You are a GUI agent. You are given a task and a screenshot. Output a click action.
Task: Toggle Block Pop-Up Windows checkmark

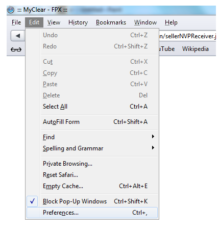pos(32,201)
